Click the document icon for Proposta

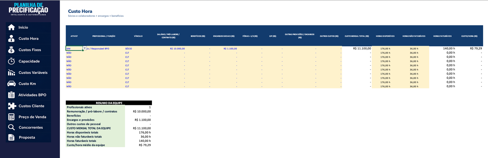tap(11, 137)
